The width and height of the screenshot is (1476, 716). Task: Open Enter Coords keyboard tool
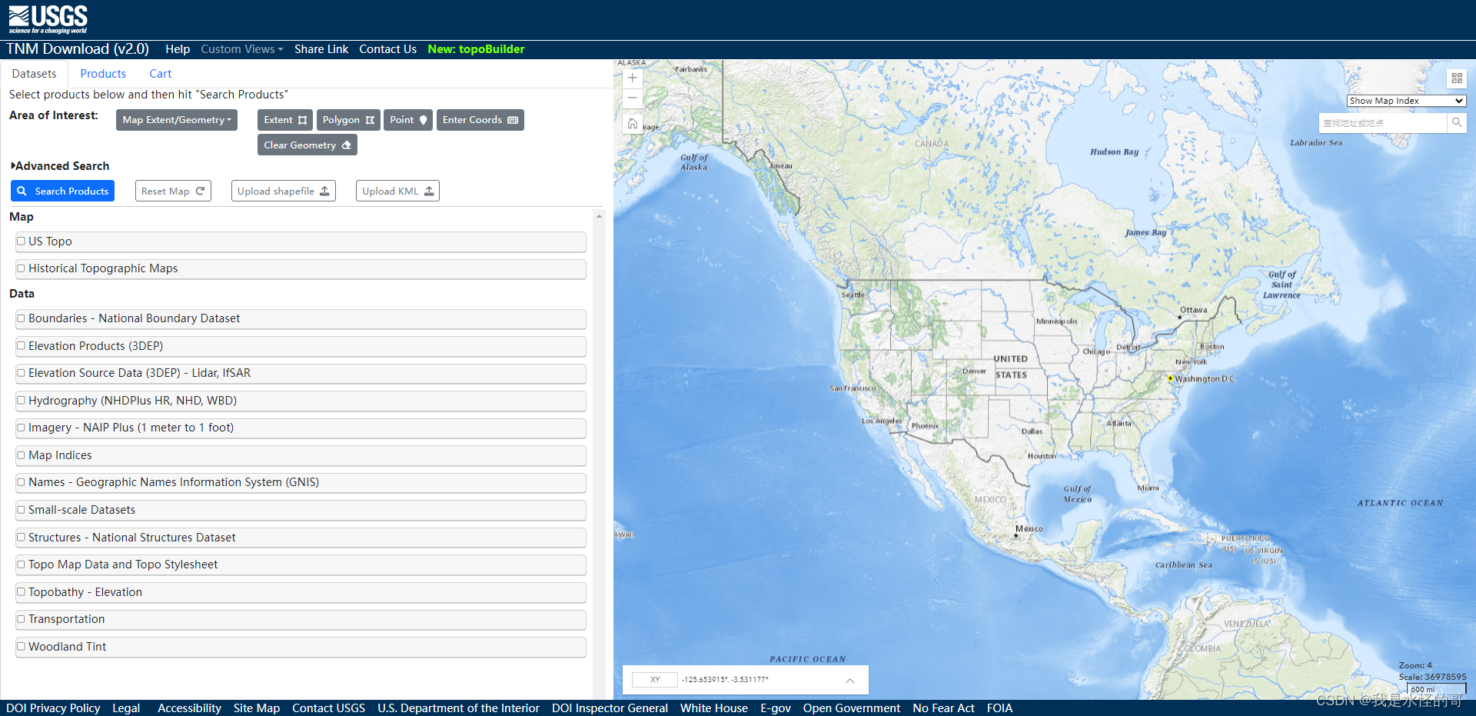[x=480, y=120]
